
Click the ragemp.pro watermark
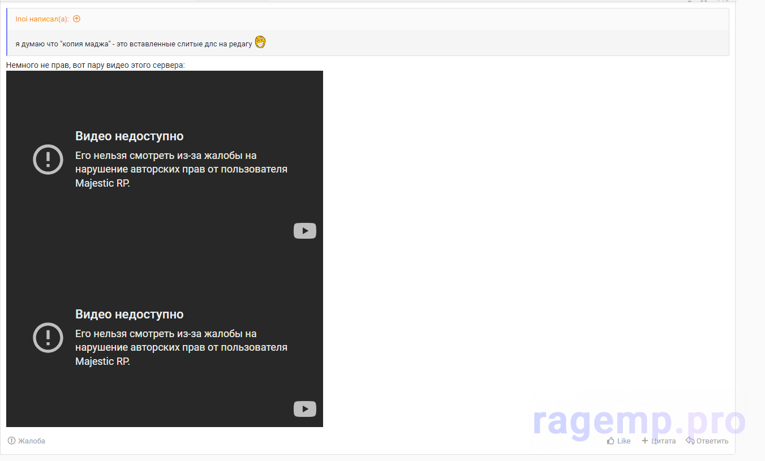coord(639,421)
